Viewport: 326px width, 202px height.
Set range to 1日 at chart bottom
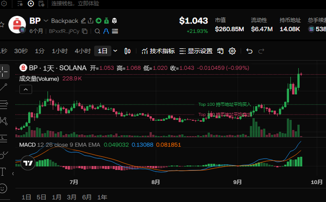26,197
